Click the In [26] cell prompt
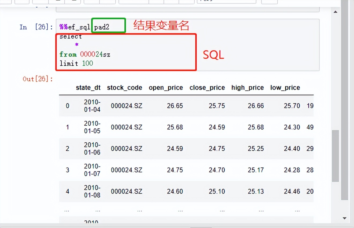Image resolution: width=354 pixels, height=228 pixels. click(36, 27)
